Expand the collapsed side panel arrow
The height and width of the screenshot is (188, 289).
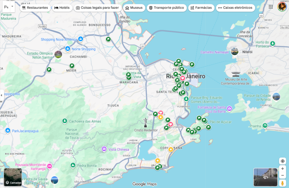2,95
